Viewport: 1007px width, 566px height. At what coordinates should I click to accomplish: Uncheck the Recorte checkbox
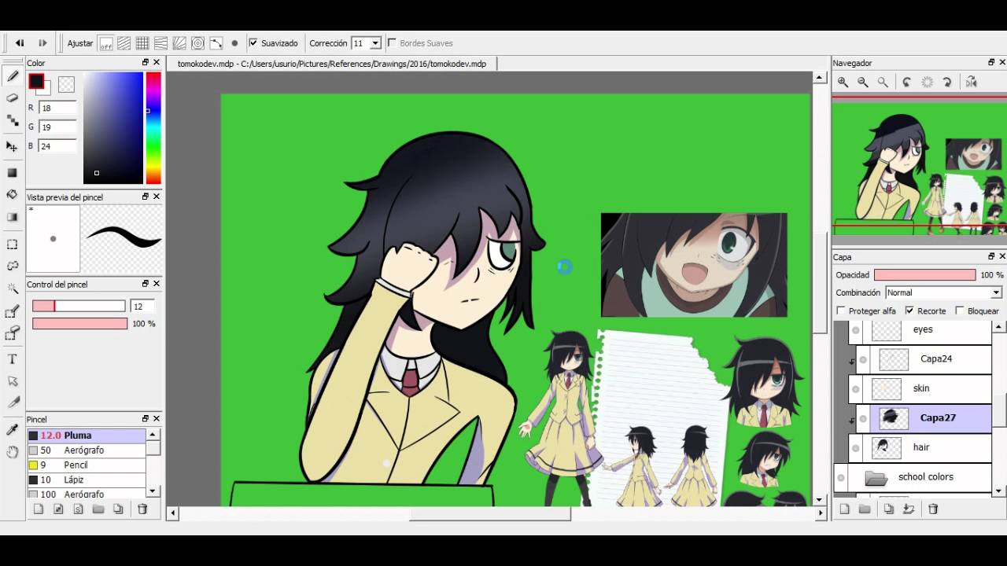909,311
